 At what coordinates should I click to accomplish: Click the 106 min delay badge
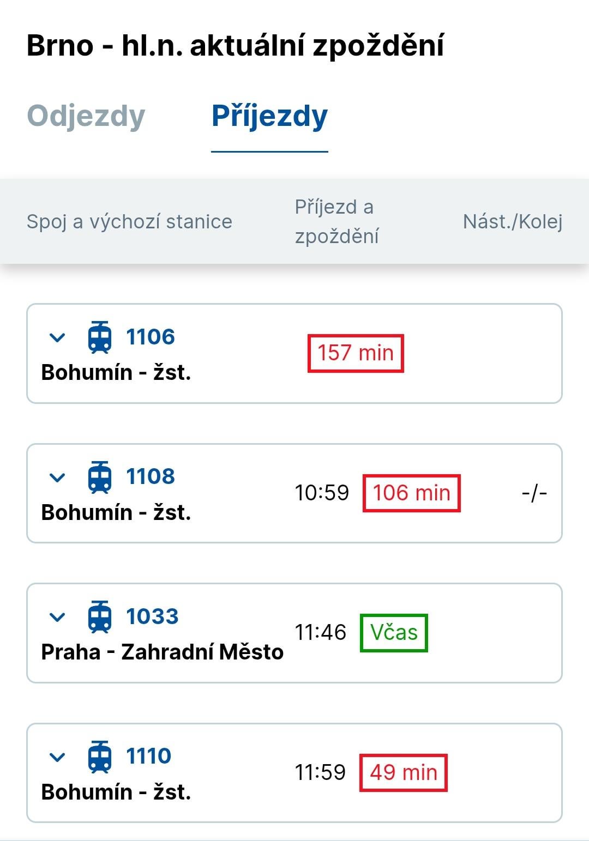(412, 493)
